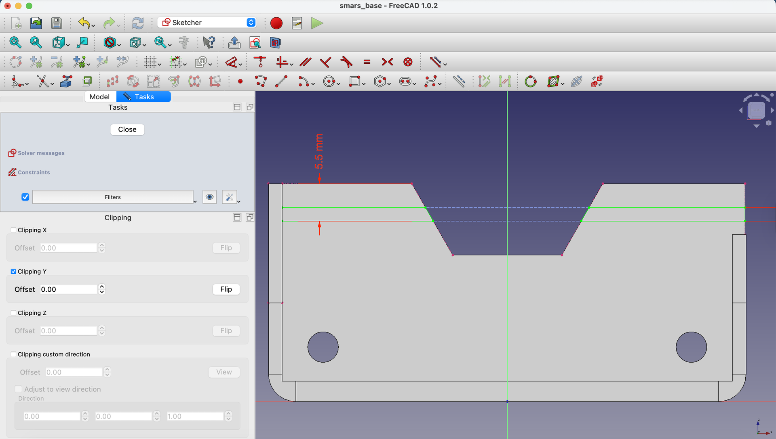Viewport: 776px width, 439px height.
Task: Open the redo history dropdown arrow
Action: pyautogui.click(x=118, y=26)
